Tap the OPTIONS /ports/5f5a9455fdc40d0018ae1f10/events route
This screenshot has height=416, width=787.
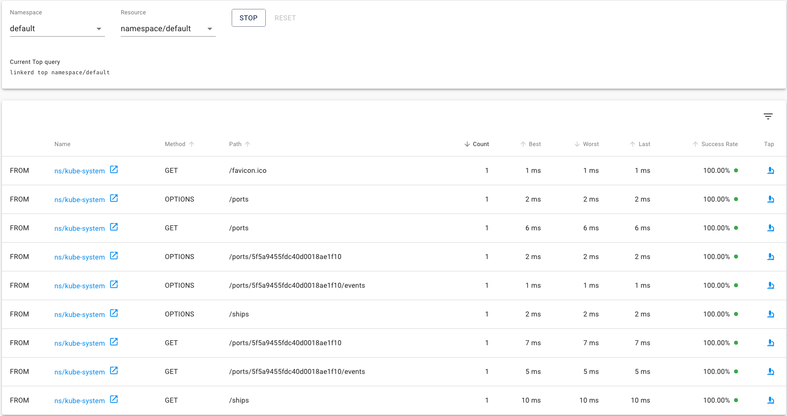coord(771,285)
